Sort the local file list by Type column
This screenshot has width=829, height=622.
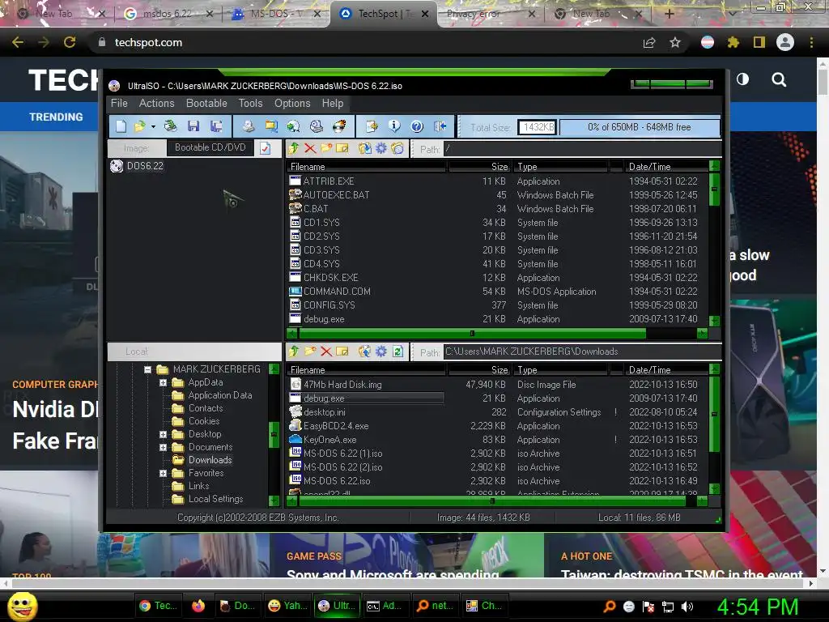tap(561, 370)
